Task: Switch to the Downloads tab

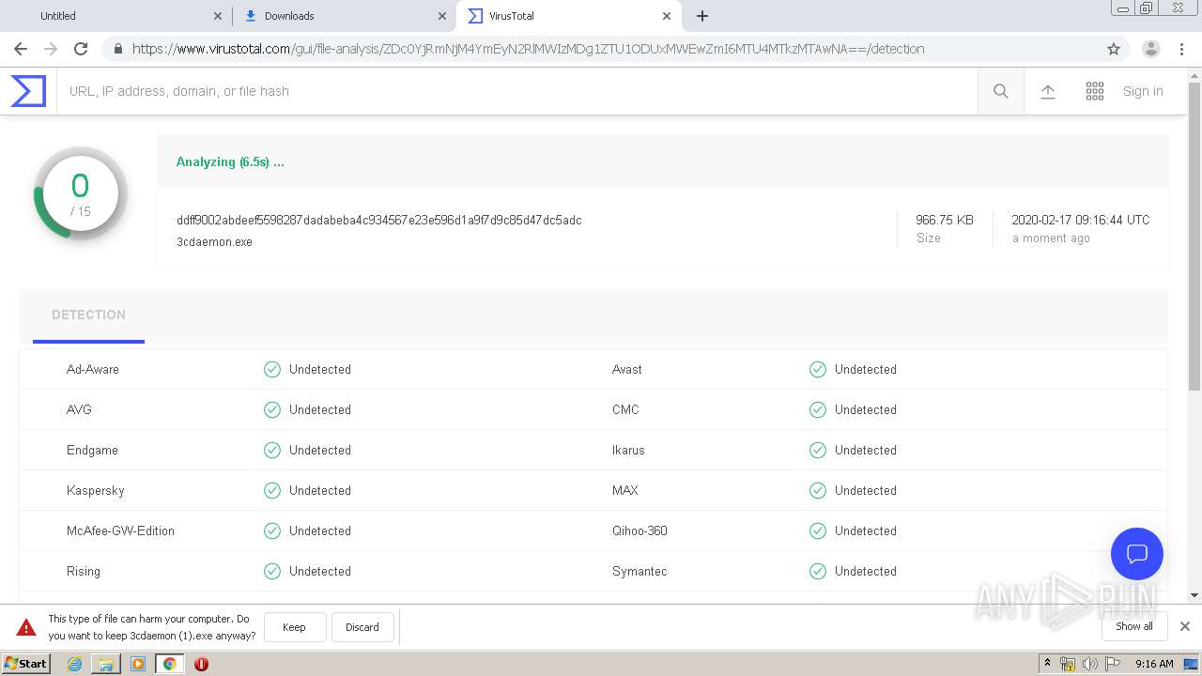Action: coord(344,16)
